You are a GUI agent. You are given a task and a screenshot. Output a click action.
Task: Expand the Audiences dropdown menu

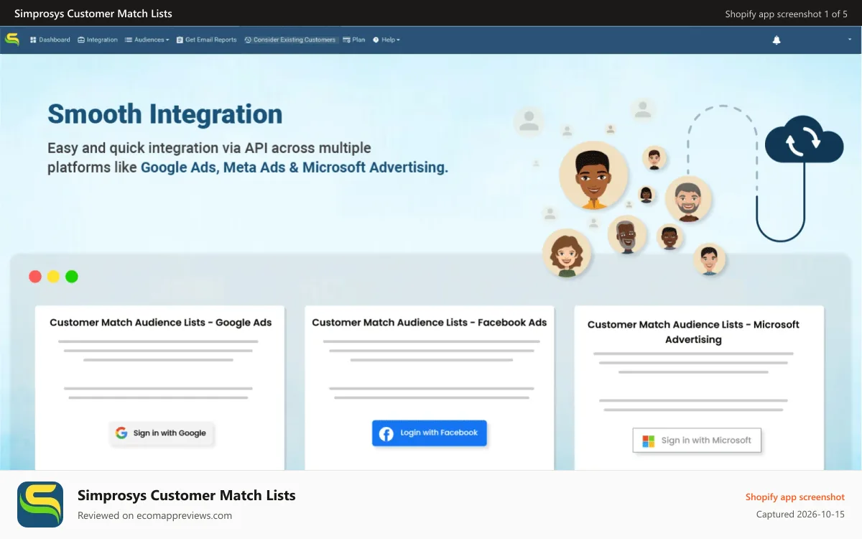tap(147, 40)
